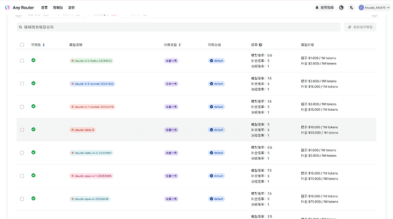Click the 复制选中模型 button
The height and width of the screenshot is (219, 393).
point(360,27)
